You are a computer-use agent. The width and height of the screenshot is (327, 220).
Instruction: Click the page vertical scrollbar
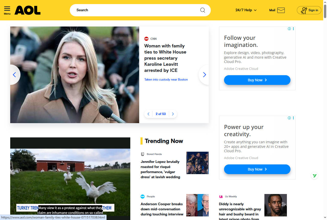point(325,102)
